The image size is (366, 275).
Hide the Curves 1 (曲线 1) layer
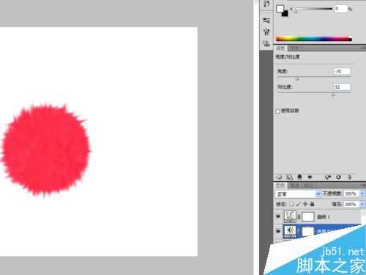[278, 216]
